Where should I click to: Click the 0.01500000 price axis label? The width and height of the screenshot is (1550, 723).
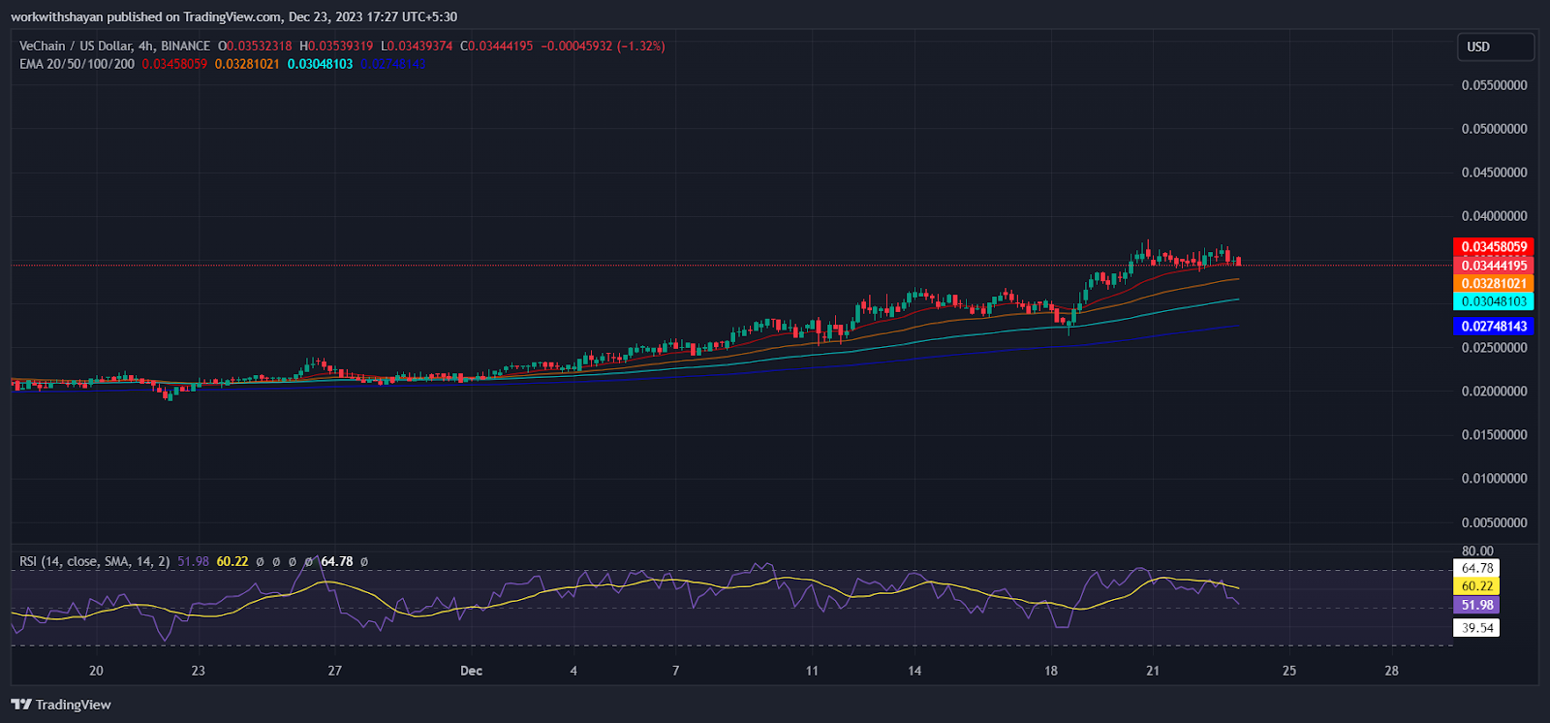tap(1494, 435)
